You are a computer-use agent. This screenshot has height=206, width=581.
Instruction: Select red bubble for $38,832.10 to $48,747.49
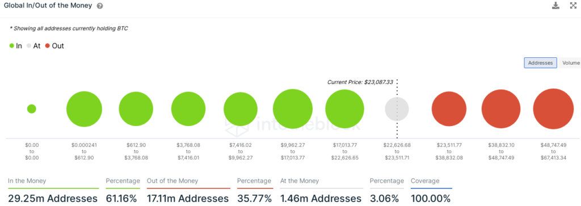(x=501, y=109)
